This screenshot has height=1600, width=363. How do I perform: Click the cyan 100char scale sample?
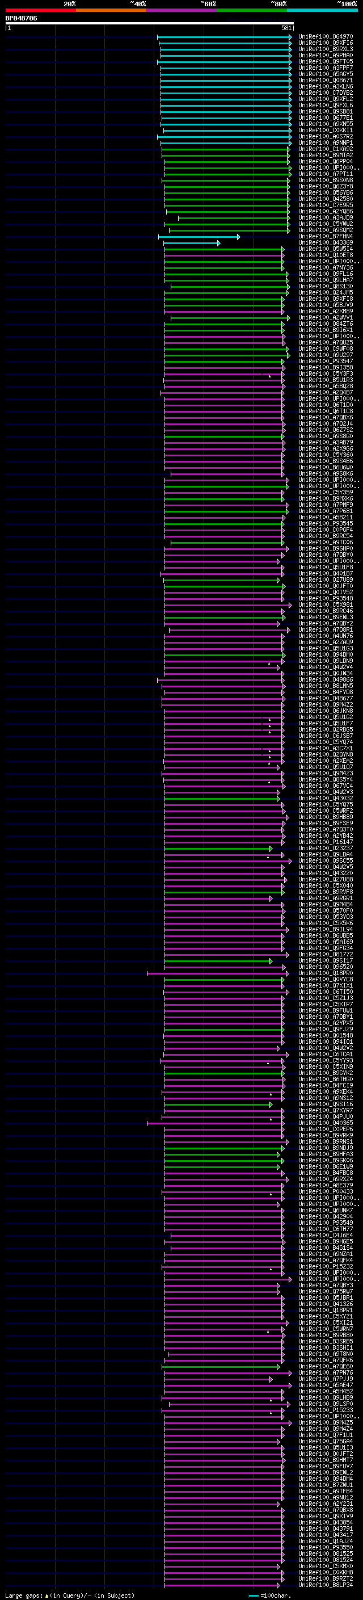pyautogui.click(x=253, y=1595)
